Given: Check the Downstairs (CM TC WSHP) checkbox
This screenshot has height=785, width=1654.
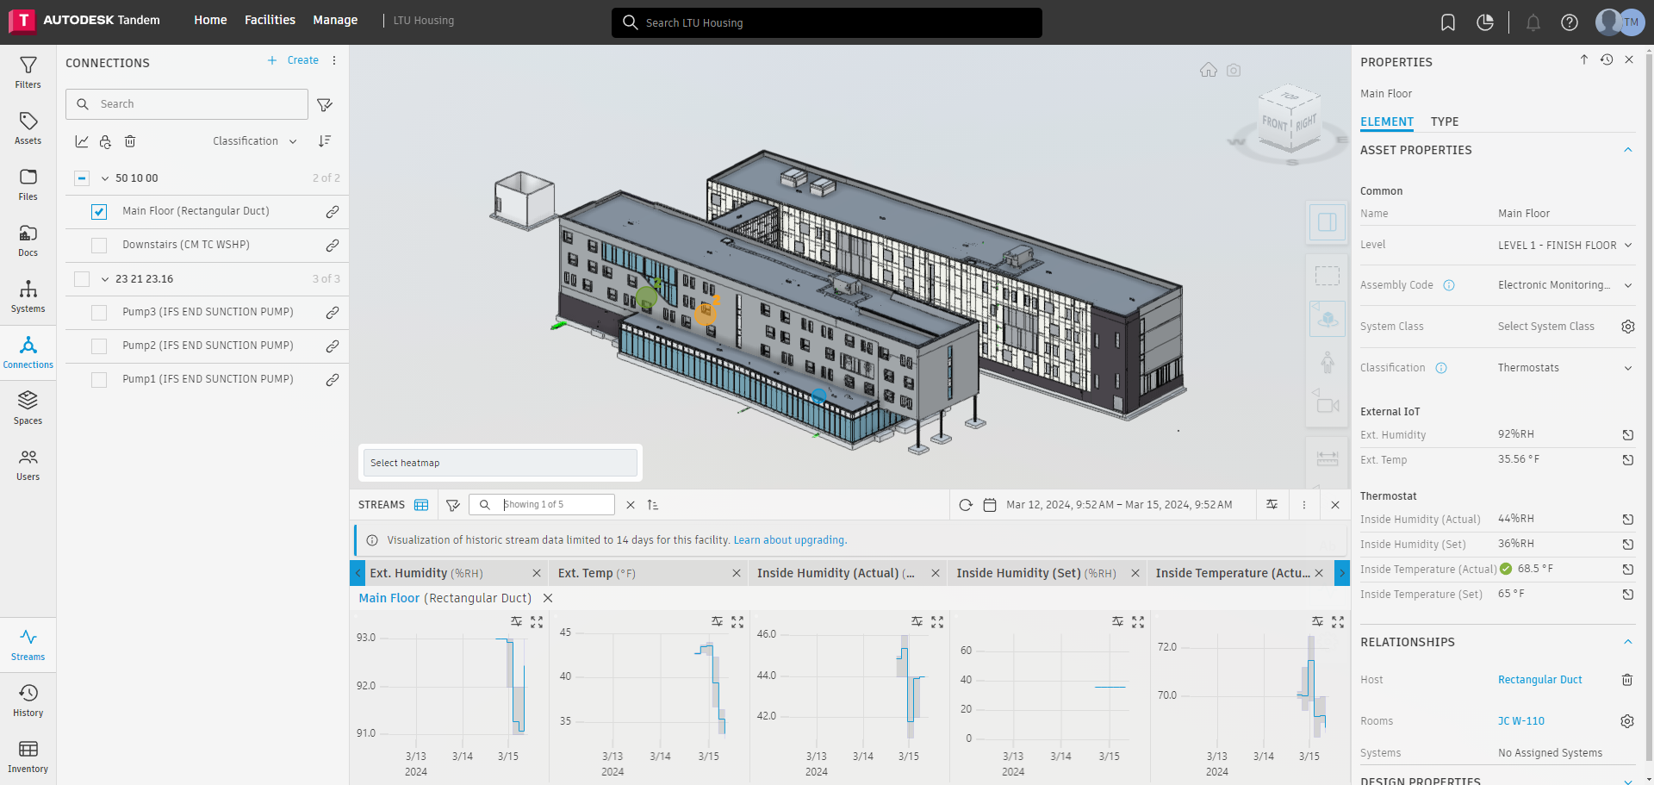Looking at the screenshot, I should point(99,246).
